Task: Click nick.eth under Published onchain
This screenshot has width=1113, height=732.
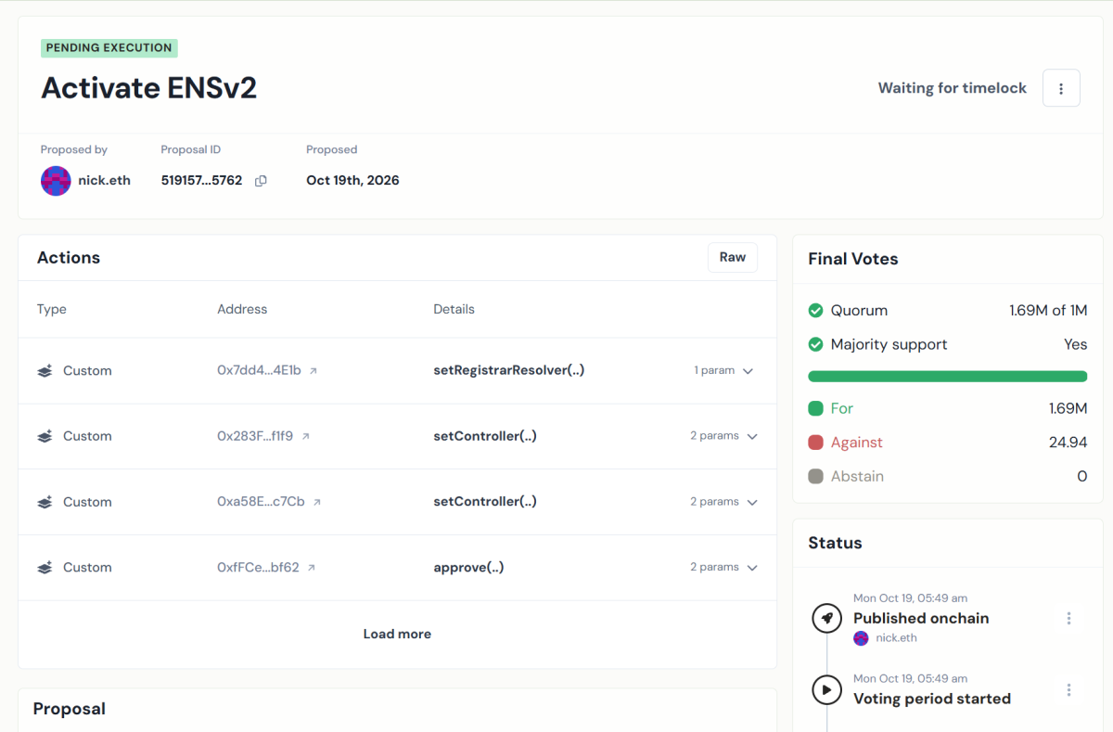Action: 896,638
